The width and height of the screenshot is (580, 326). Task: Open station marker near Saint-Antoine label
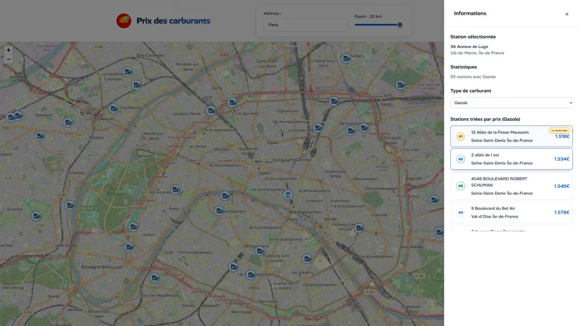click(359, 228)
